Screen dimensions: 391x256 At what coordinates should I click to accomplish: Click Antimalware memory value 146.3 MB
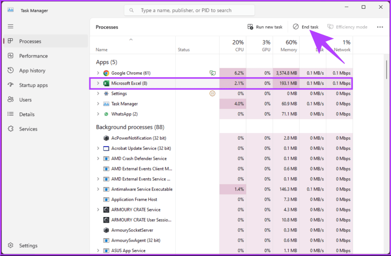(288, 189)
